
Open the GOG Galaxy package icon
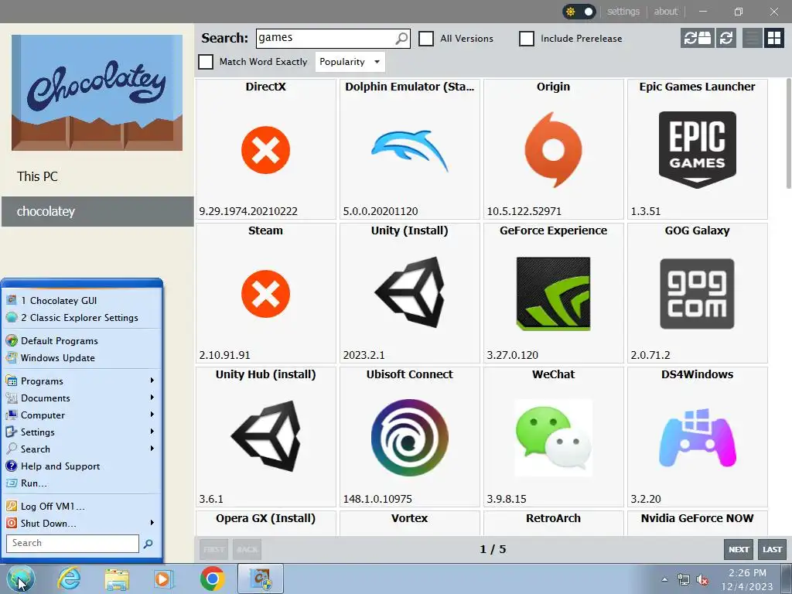click(697, 293)
